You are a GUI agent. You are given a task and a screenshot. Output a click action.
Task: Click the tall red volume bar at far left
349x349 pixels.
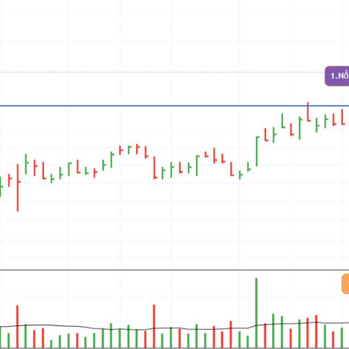click(17, 326)
